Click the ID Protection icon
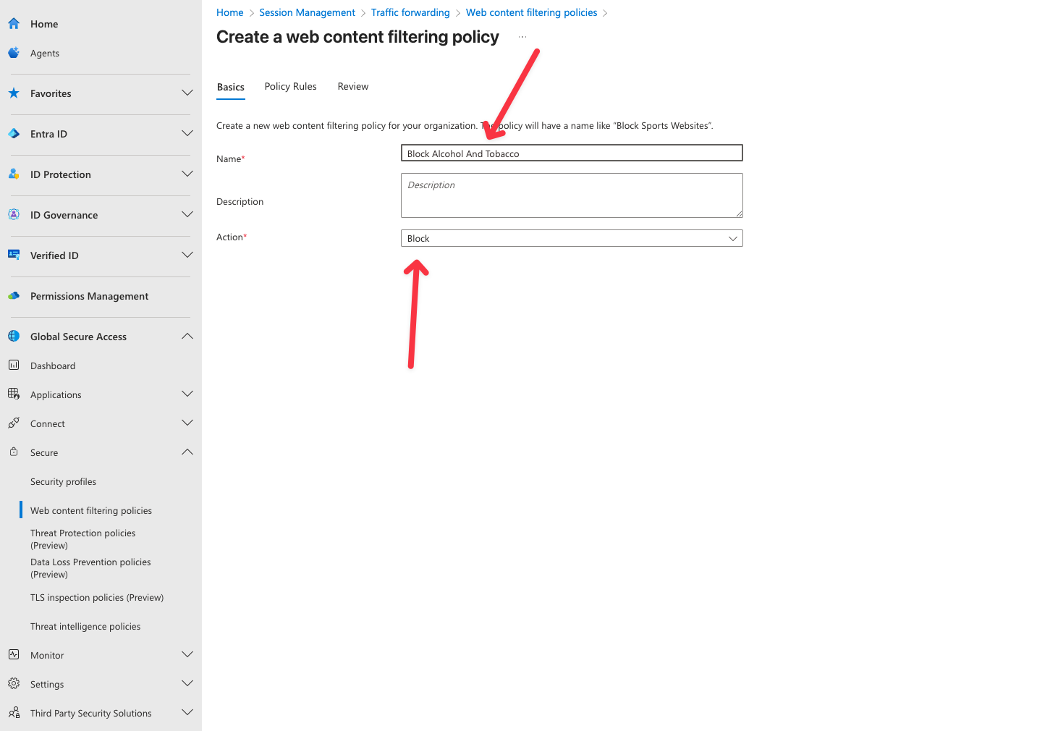This screenshot has width=1050, height=731. pyautogui.click(x=14, y=174)
